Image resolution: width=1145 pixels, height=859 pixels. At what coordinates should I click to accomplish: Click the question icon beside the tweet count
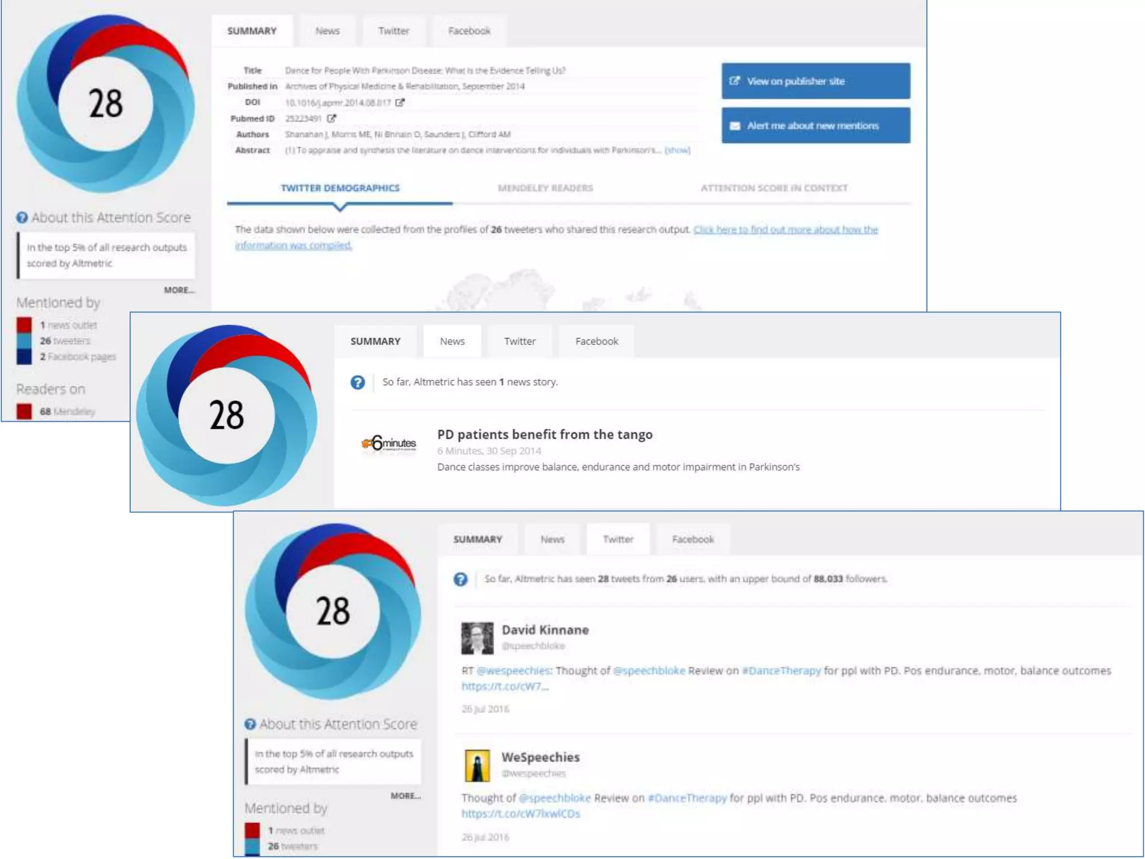[460, 579]
